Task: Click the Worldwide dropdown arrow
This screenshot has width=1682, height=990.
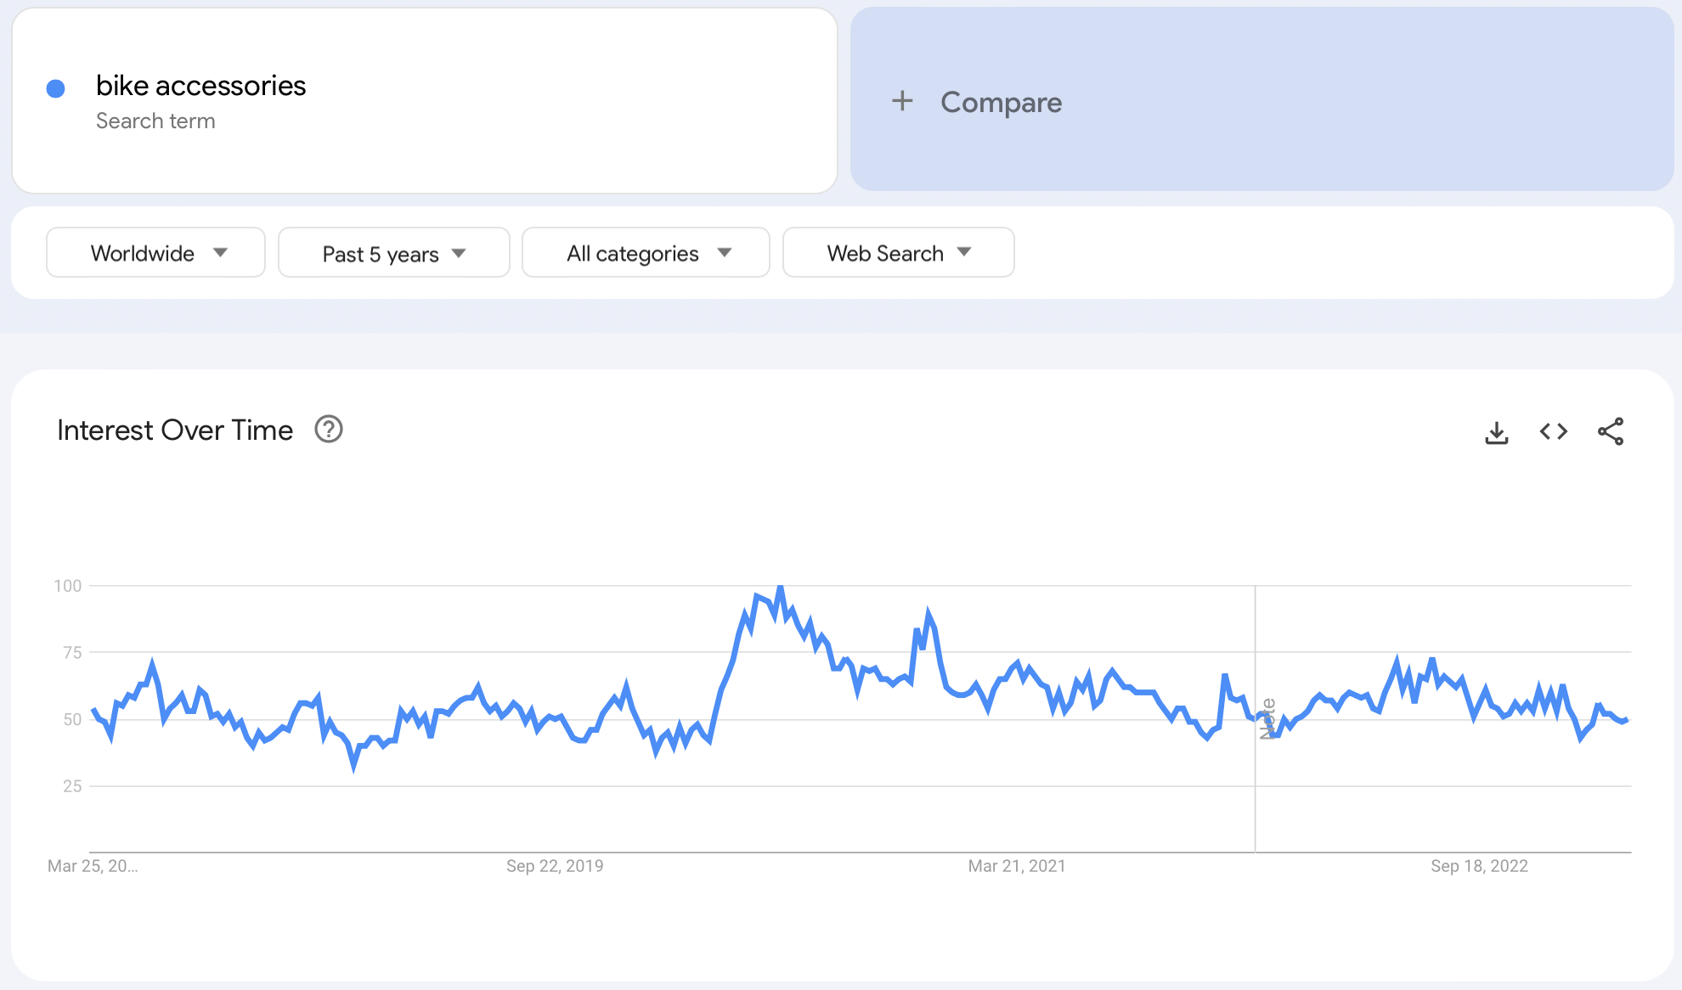Action: pos(221,253)
